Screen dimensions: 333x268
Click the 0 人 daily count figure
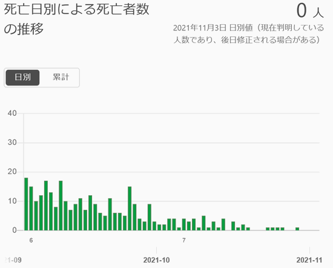point(310,11)
